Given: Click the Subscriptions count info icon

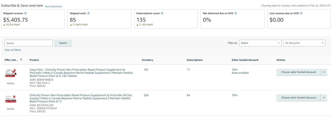Looking at the screenshot, I should (x=162, y=13).
